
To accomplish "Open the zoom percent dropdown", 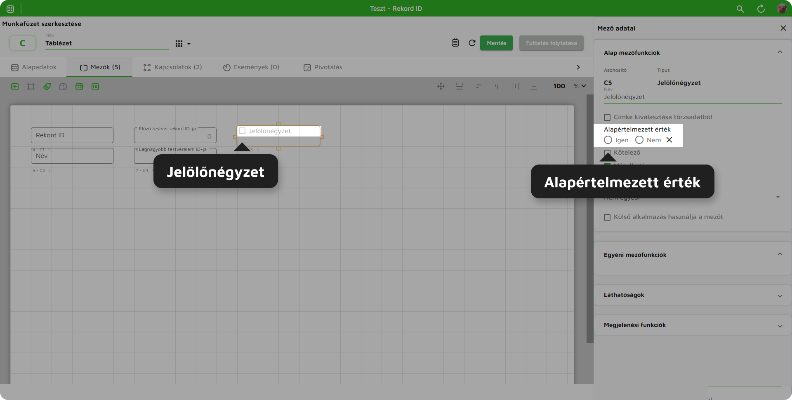I will [580, 86].
